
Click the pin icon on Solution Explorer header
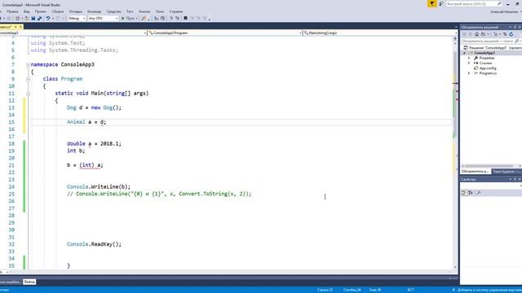pyautogui.click(x=515, y=27)
